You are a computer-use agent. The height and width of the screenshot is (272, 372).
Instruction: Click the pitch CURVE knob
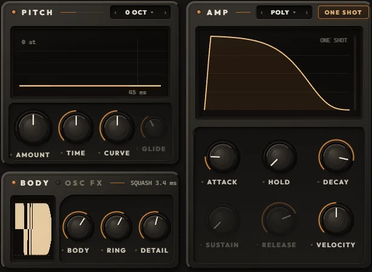[117, 127]
